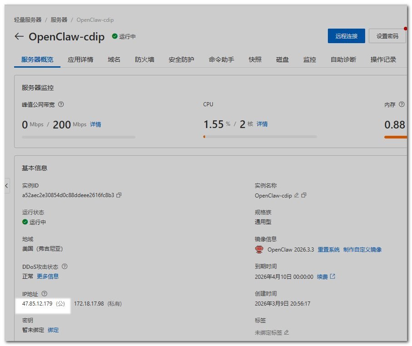The image size is (412, 346).
Task: Open CPU 详情 link
Action: pyautogui.click(x=262, y=124)
